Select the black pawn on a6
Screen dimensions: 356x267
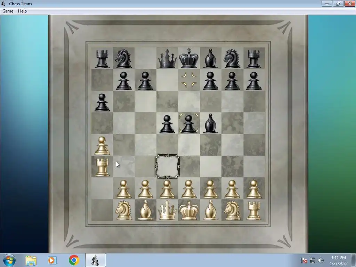coord(102,103)
